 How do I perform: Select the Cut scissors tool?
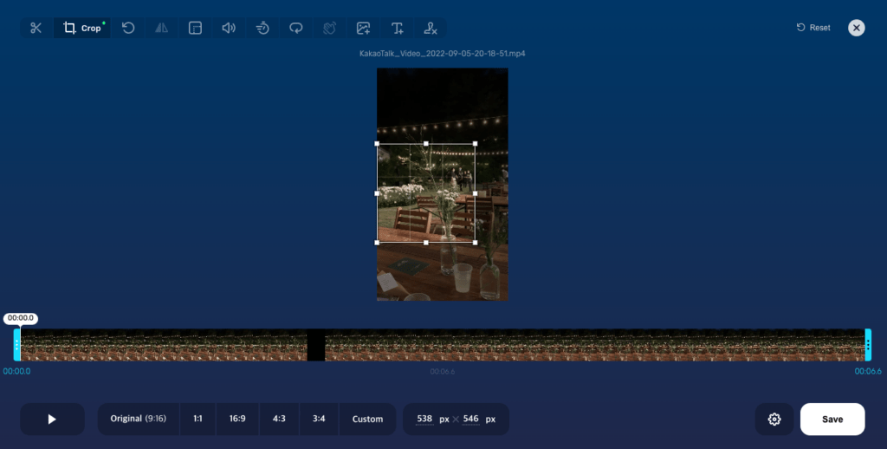36,28
